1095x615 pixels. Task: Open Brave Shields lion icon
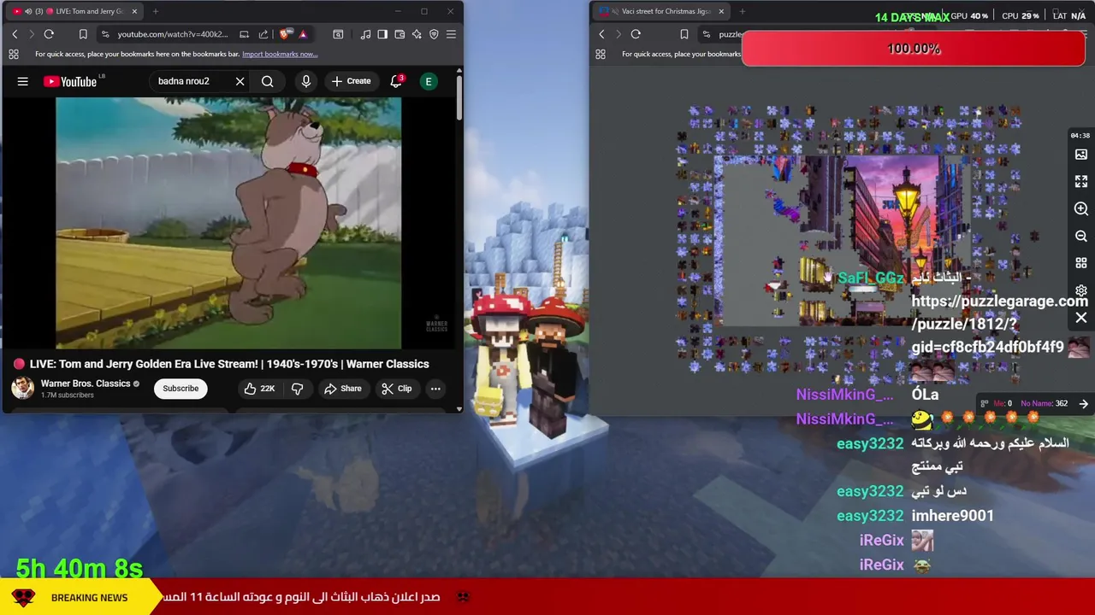[285, 34]
